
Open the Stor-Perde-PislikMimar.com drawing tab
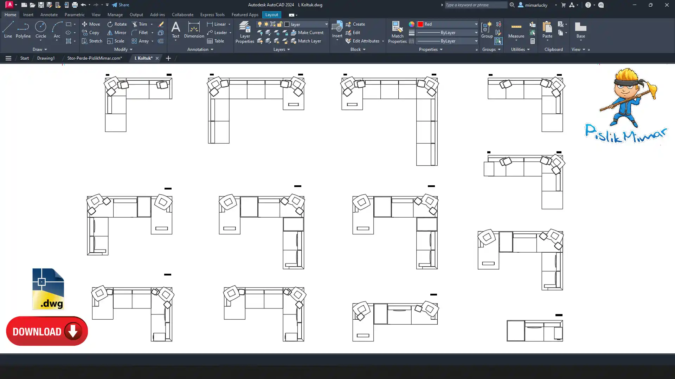[x=94, y=58]
